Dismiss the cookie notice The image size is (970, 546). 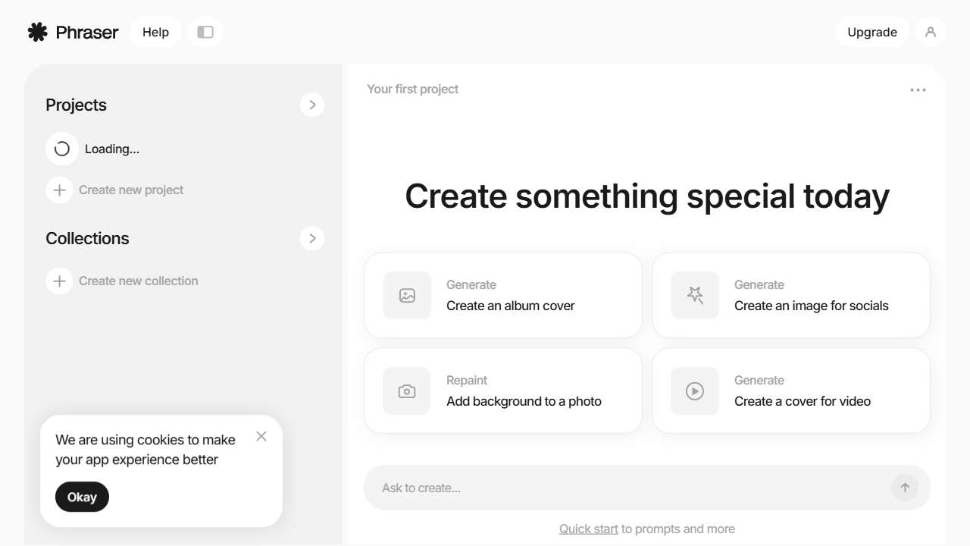click(x=261, y=436)
